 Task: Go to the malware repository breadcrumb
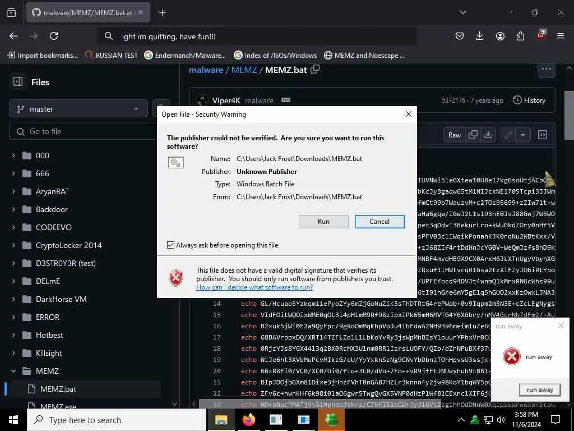tap(206, 70)
